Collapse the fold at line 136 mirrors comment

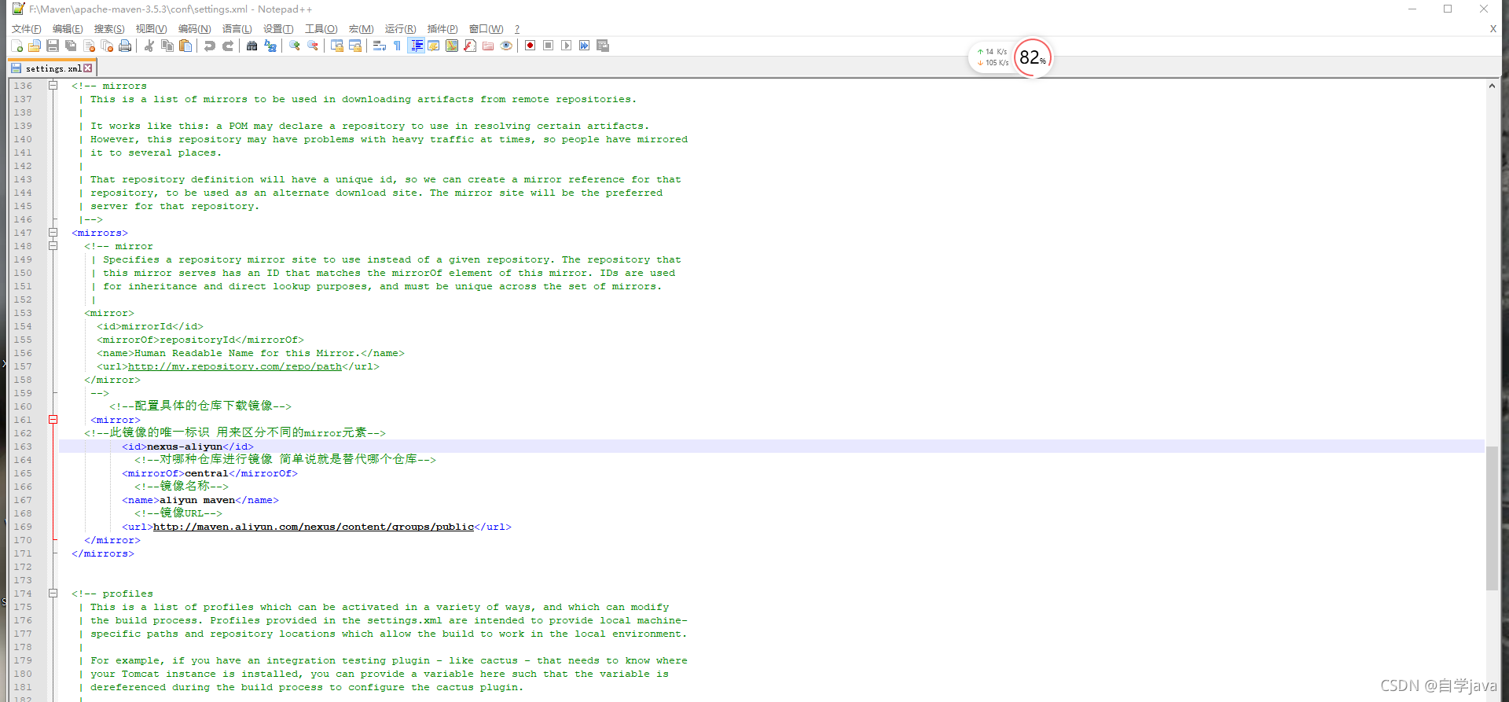[53, 86]
